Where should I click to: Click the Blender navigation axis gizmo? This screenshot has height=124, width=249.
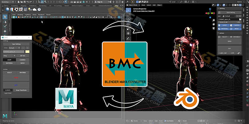pyautogui.click(x=210, y=13)
